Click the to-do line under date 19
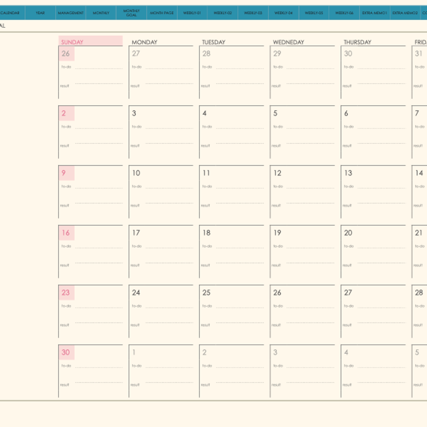The height and width of the screenshot is (427, 427). (311, 248)
